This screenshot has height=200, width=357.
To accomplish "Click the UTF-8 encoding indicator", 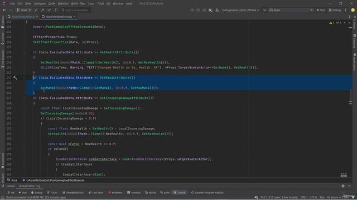I will pyautogui.click(x=313, y=197).
